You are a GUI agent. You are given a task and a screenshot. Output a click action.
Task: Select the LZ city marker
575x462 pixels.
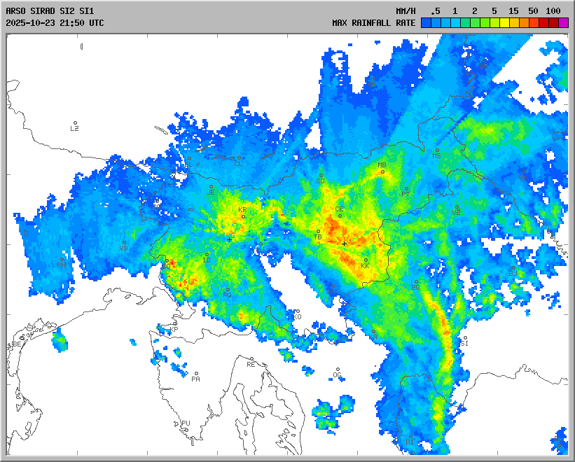point(75,123)
